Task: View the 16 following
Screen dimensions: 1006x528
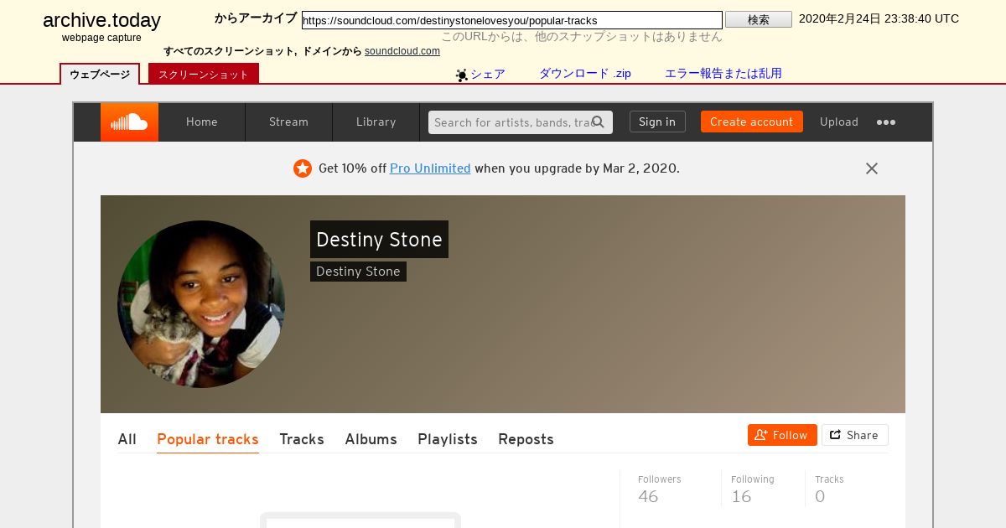Action: point(753,489)
